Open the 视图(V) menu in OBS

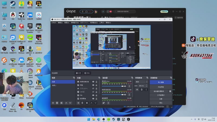pyautogui.click(x=66, y=23)
